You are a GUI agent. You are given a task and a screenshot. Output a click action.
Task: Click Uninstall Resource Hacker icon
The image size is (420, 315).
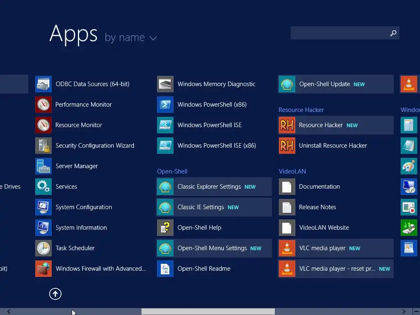click(x=287, y=146)
